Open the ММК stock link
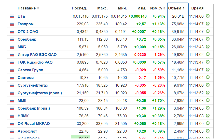This screenshot has height=140, width=219. pos(22,101)
